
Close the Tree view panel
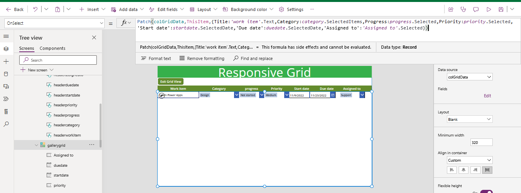click(94, 38)
